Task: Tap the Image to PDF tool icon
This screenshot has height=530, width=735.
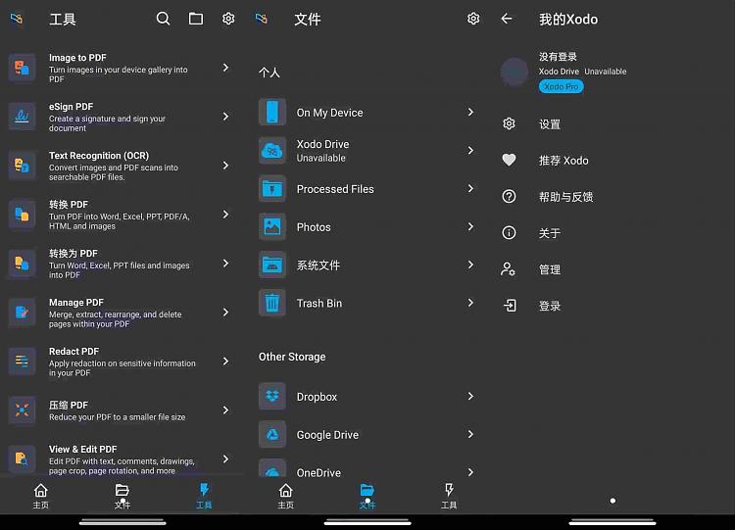Action: click(x=22, y=68)
